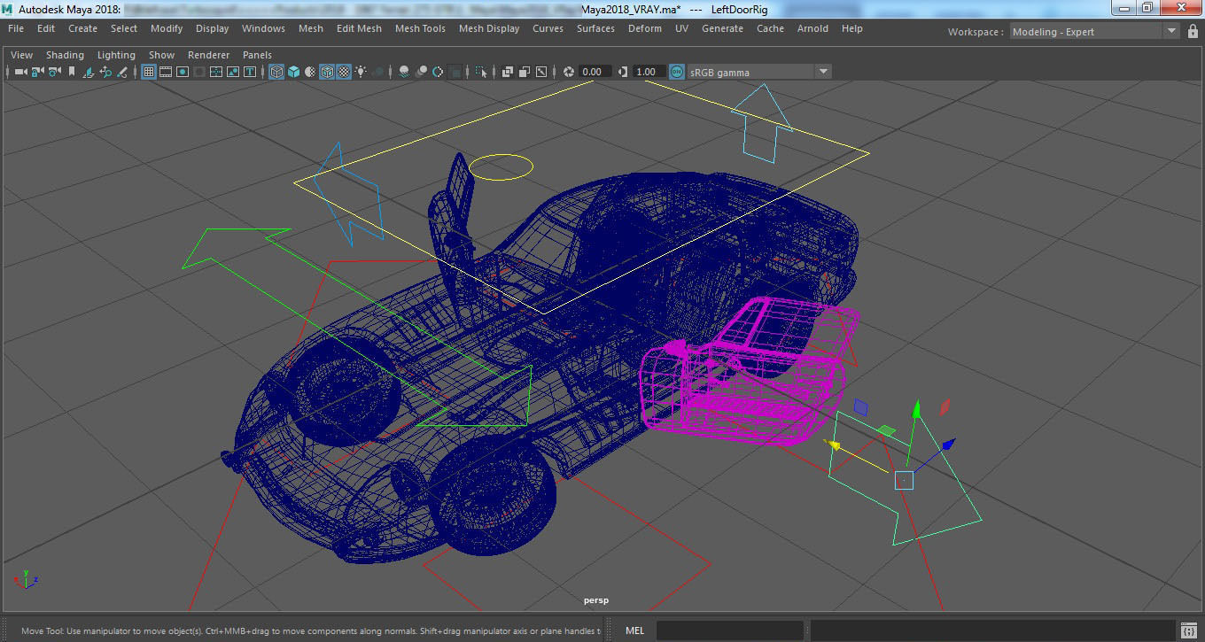The height and width of the screenshot is (642, 1205).
Task: Open the Generate menu
Action: coord(722,28)
